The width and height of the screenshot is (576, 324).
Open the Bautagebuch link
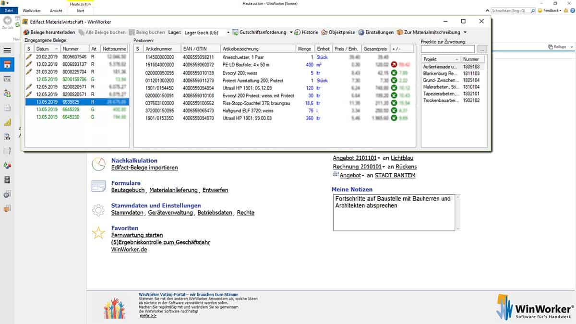click(x=128, y=190)
